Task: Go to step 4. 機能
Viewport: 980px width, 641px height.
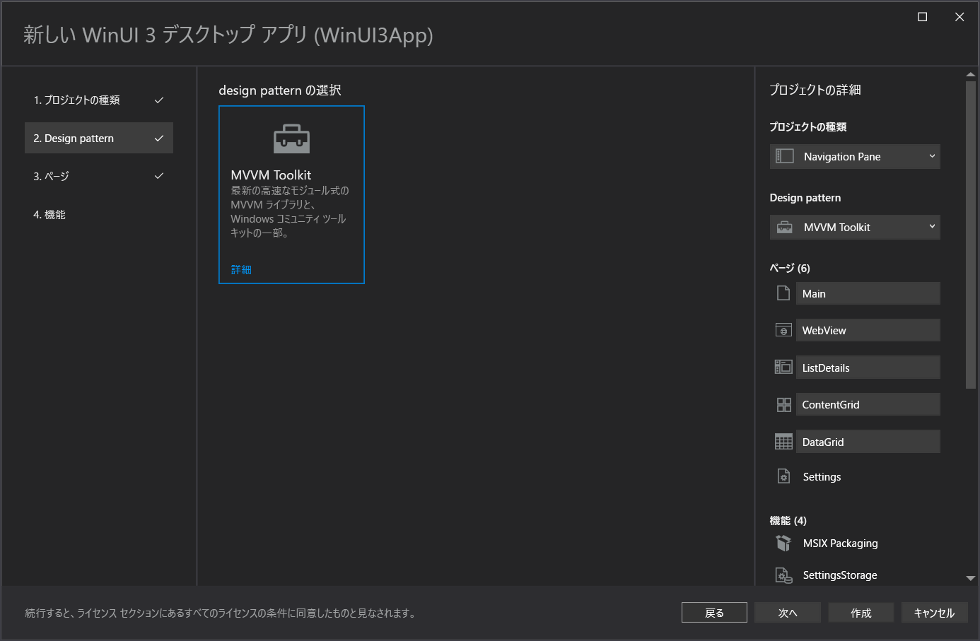Action: coord(99,214)
